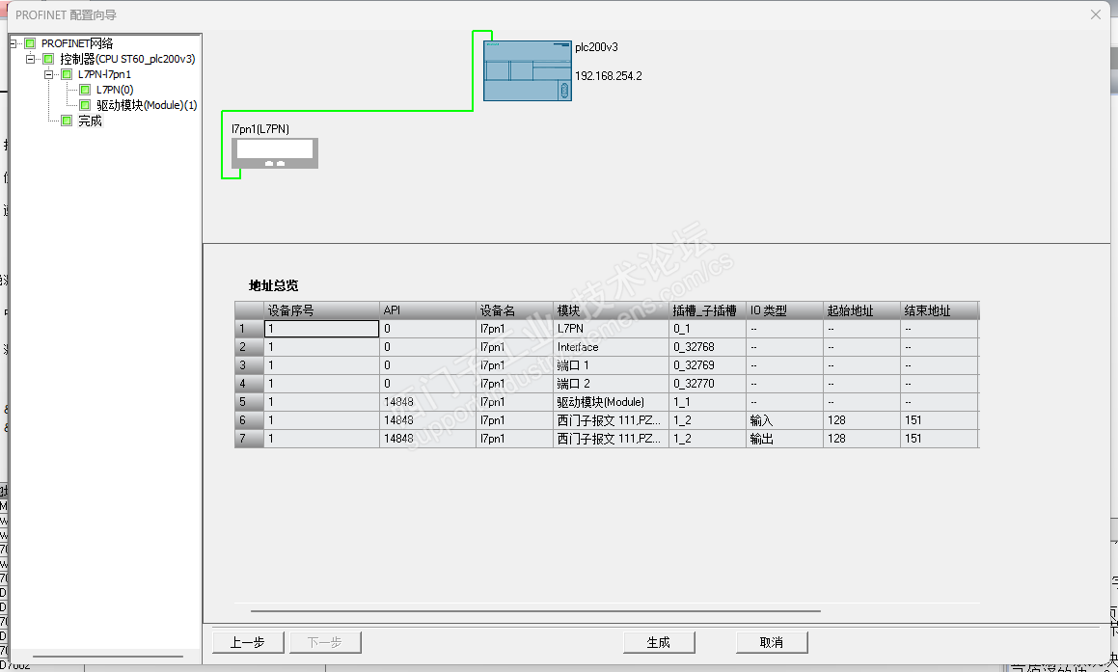Select row header number 2
This screenshot has width=1118, height=672.
point(250,347)
